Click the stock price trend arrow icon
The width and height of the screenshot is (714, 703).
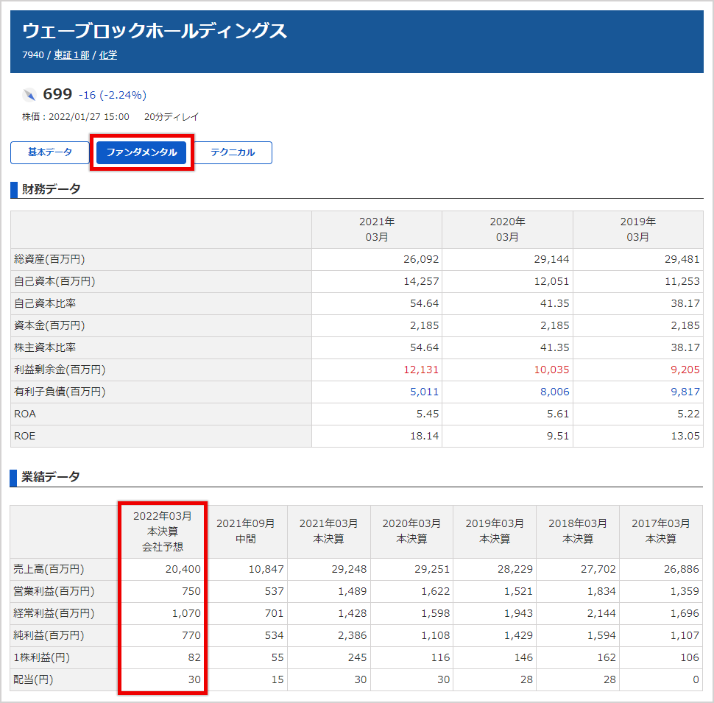pos(29,95)
